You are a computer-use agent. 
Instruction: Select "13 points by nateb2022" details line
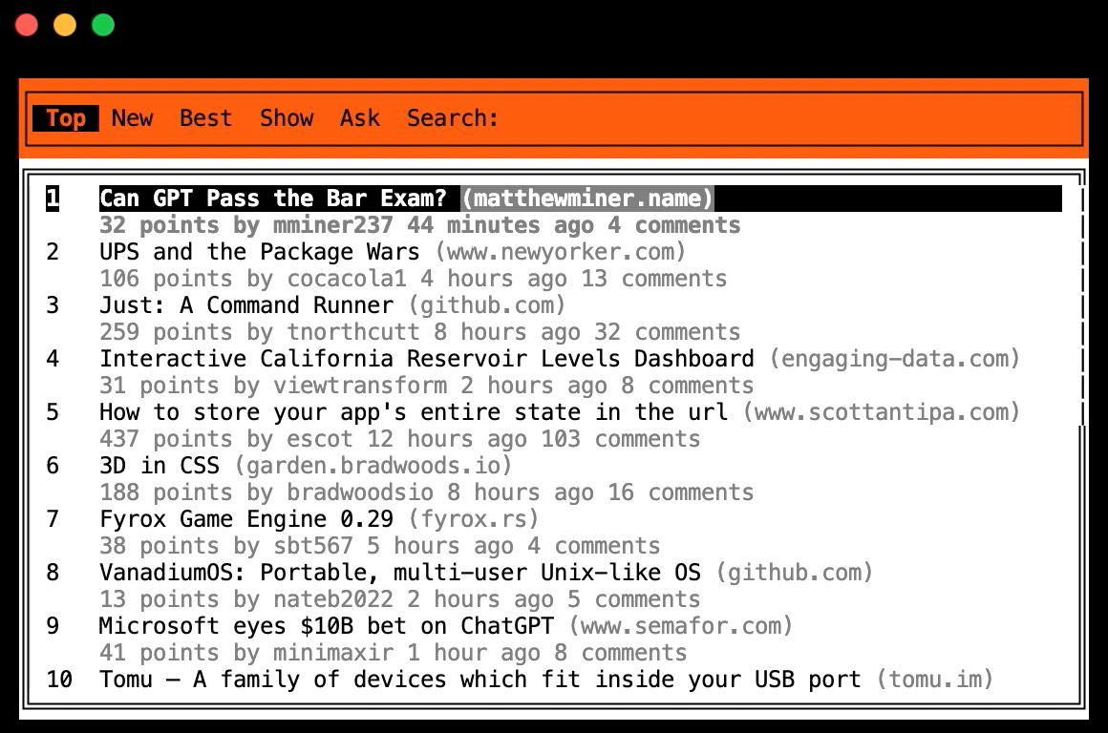pyautogui.click(x=400, y=599)
